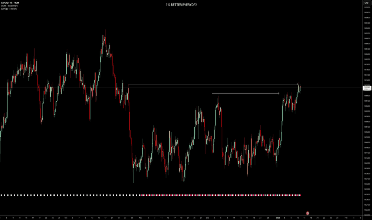This screenshot has width=372, height=220.
Task: Select the upper horizontal arrow line drawing
Action: (212, 84)
